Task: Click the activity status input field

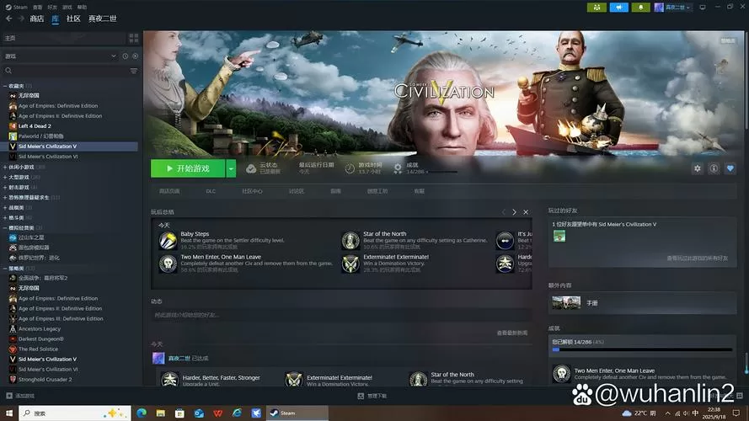Action: click(341, 315)
